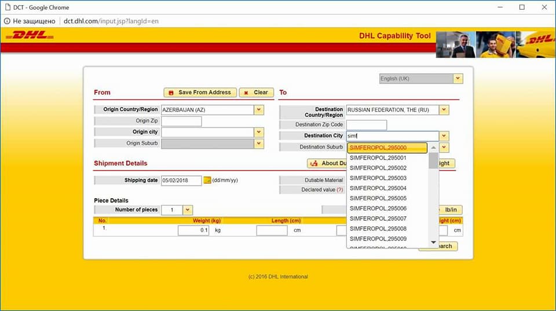Select SIMFEROPOL,295008 from the list

[387, 228]
